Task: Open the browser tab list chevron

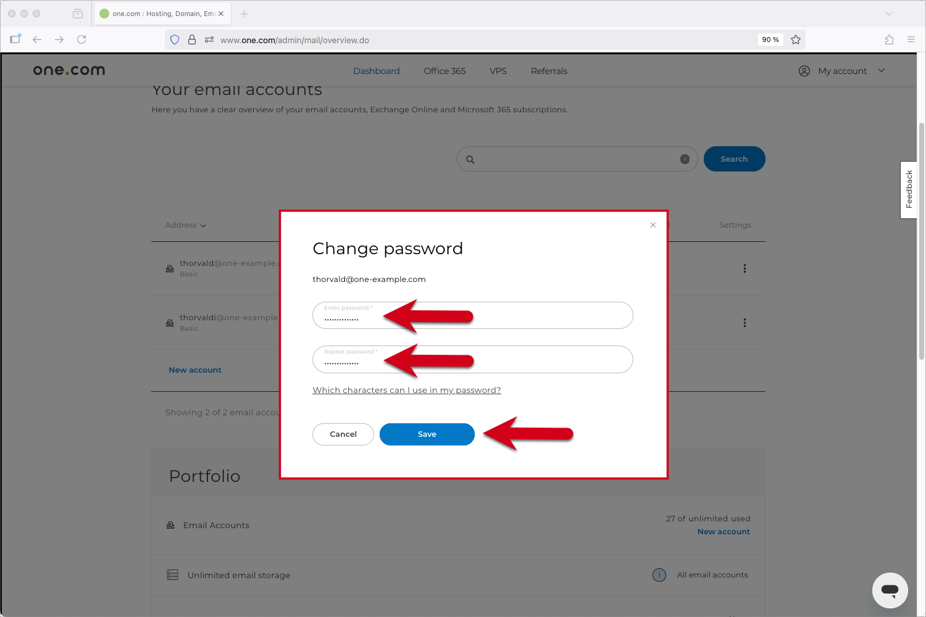Action: [x=889, y=13]
